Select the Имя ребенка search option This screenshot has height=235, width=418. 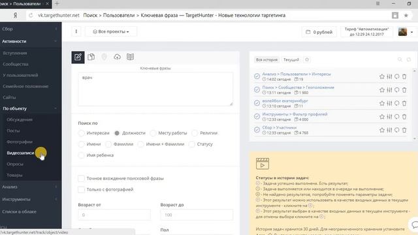tap(81, 155)
